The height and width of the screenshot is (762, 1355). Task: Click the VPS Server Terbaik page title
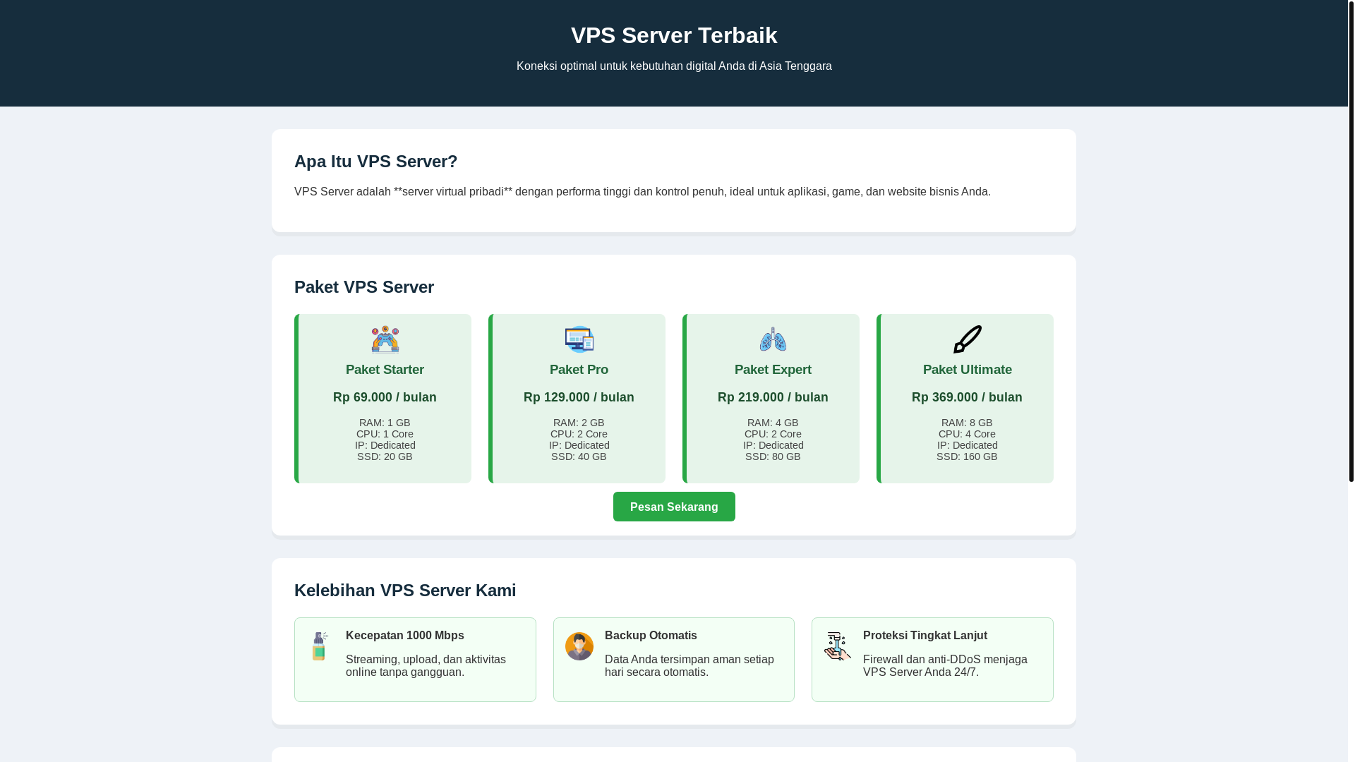674,35
